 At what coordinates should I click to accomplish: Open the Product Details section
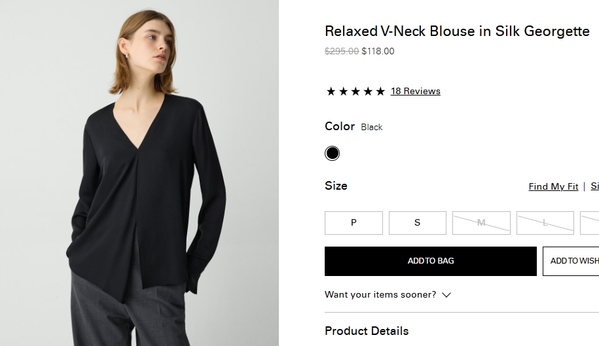point(367,331)
